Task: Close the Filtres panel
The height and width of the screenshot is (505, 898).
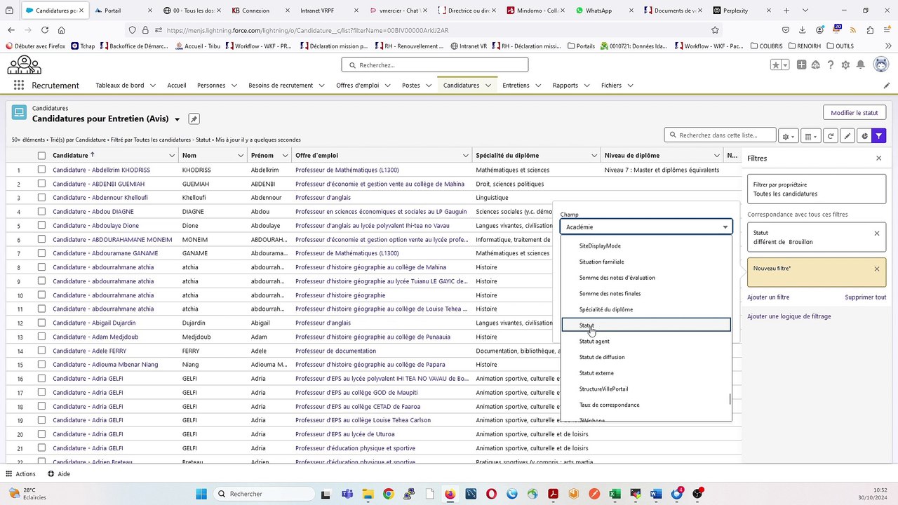Action: pos(878,159)
